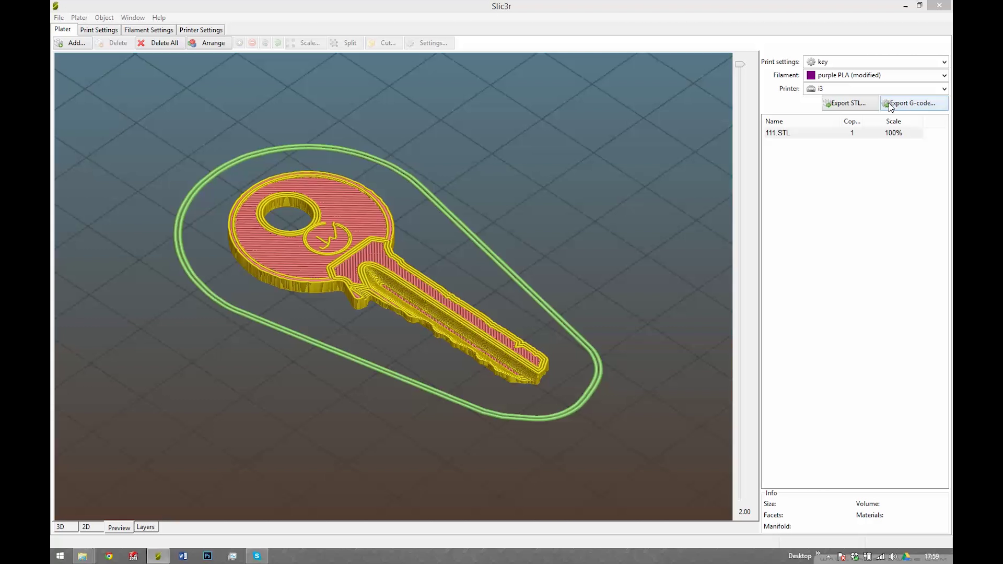Viewport: 1003px width, 564px height.
Task: Show the Layers view
Action: click(x=146, y=527)
